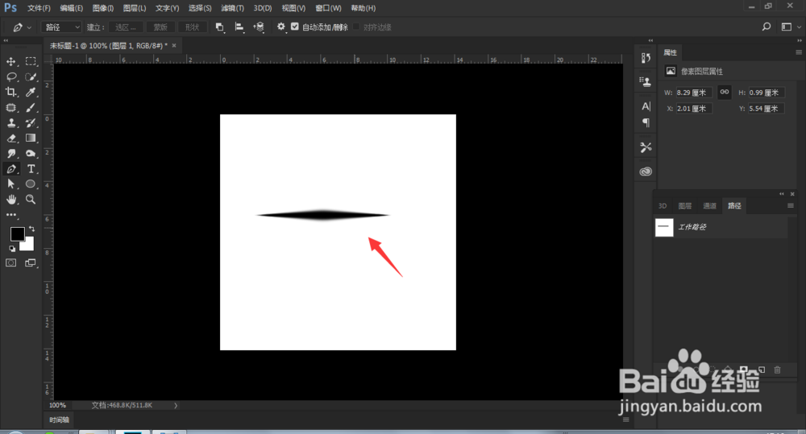Image resolution: width=806 pixels, height=434 pixels.
Task: Select the Eyedropper tool
Action: (x=31, y=93)
